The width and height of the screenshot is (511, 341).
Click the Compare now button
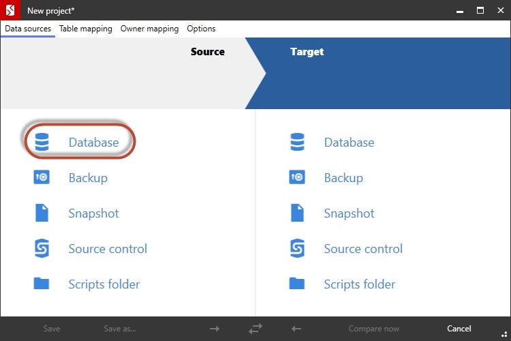coord(374,329)
